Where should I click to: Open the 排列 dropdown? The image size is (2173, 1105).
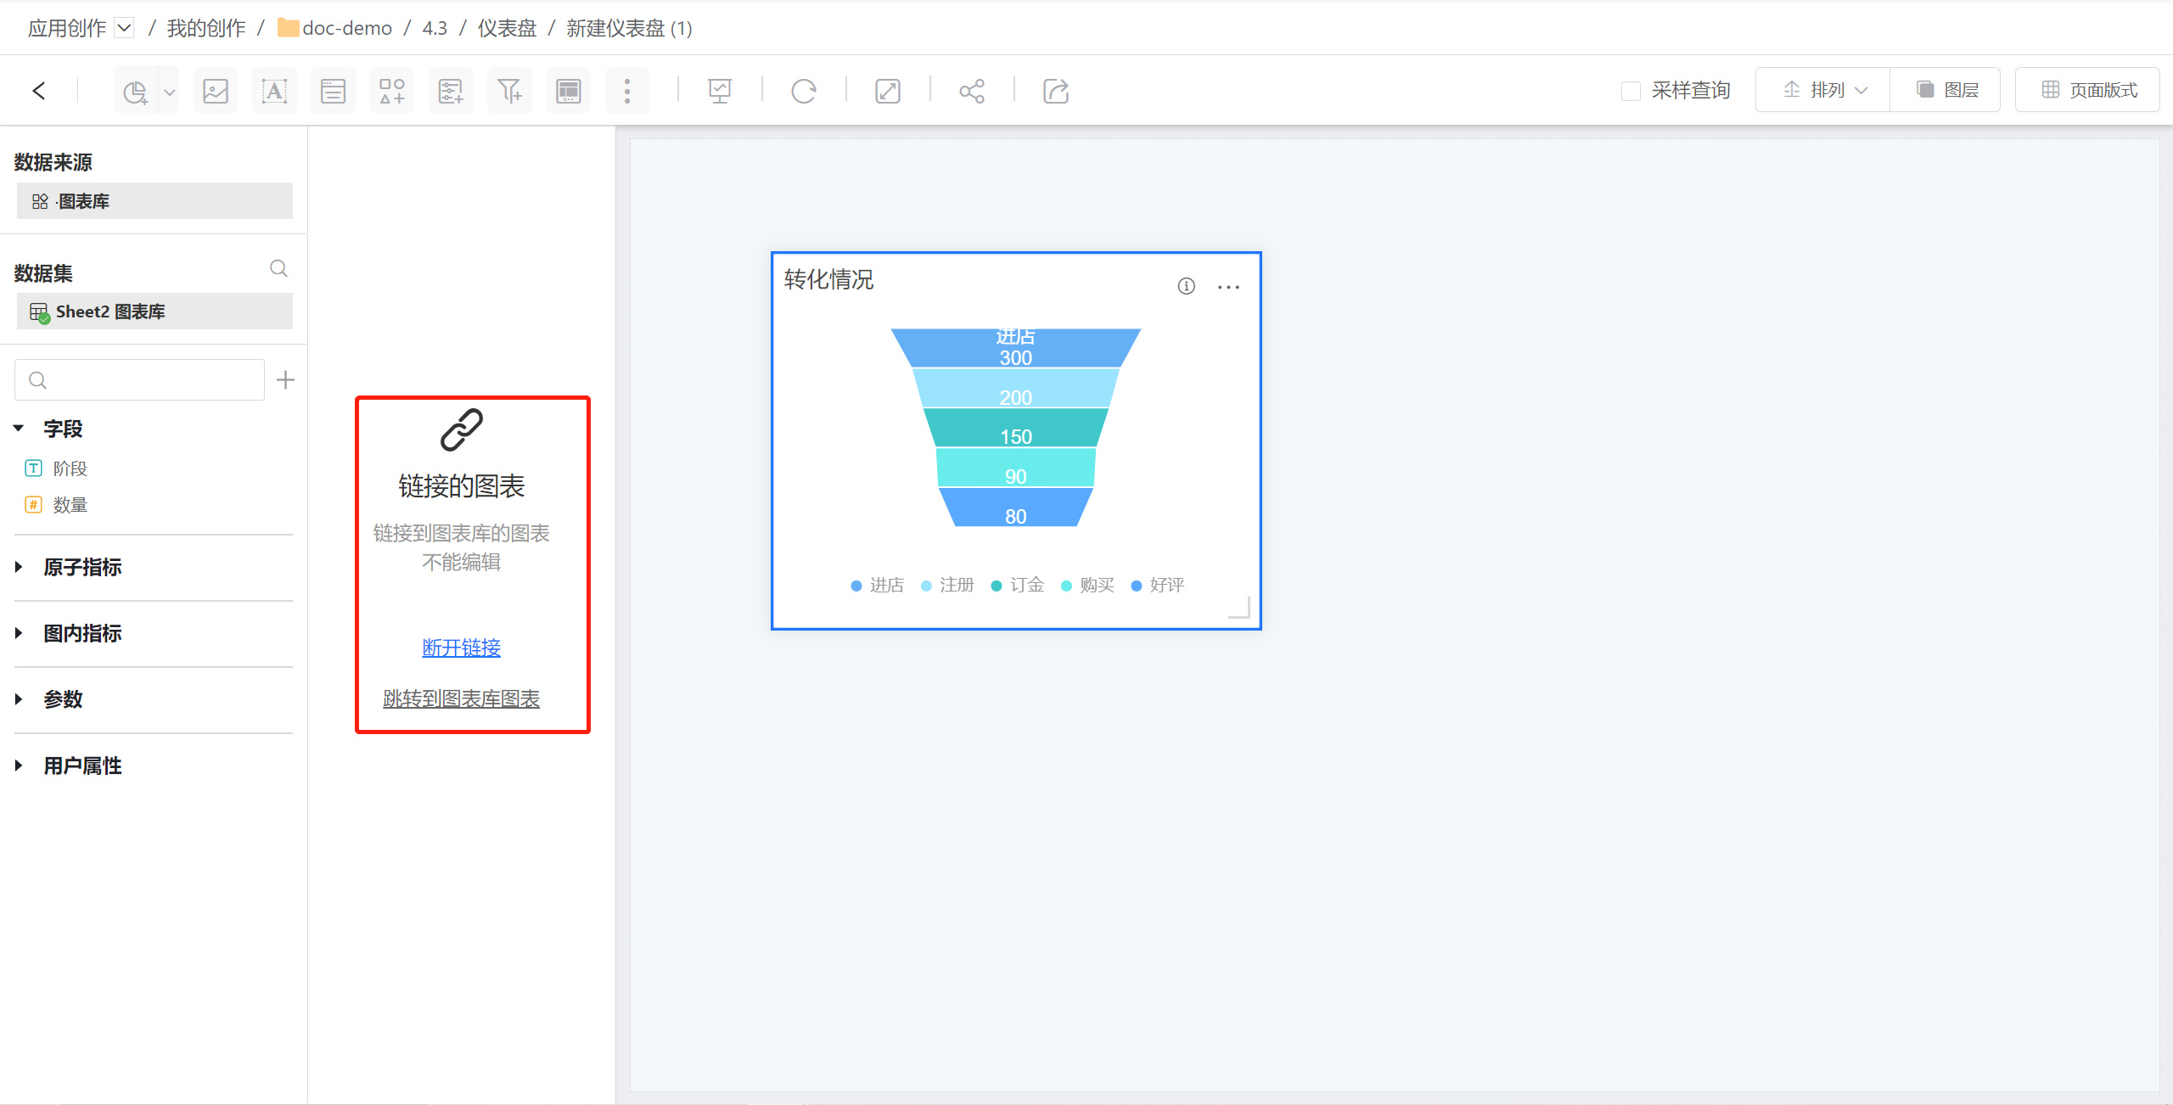(1822, 90)
